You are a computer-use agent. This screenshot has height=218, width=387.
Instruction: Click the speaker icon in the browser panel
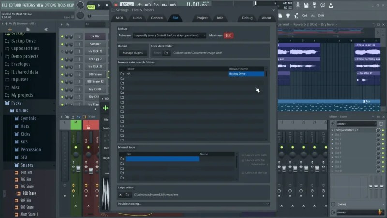pos(46,30)
